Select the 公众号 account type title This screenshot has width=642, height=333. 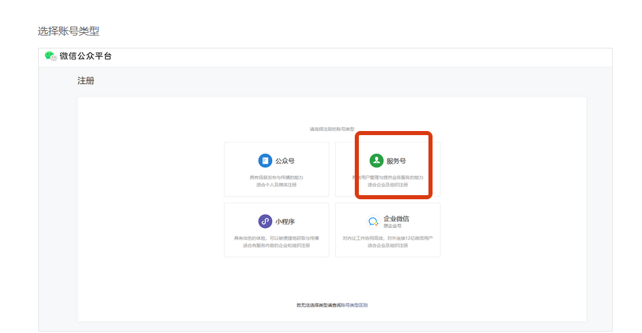285,161
